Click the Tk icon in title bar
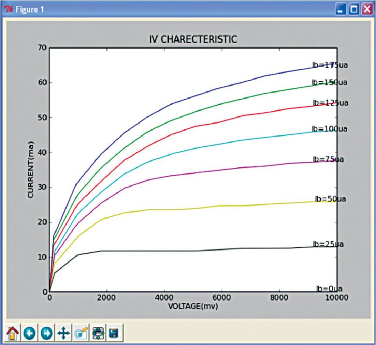This screenshot has width=376, height=345. (x=8, y=9)
